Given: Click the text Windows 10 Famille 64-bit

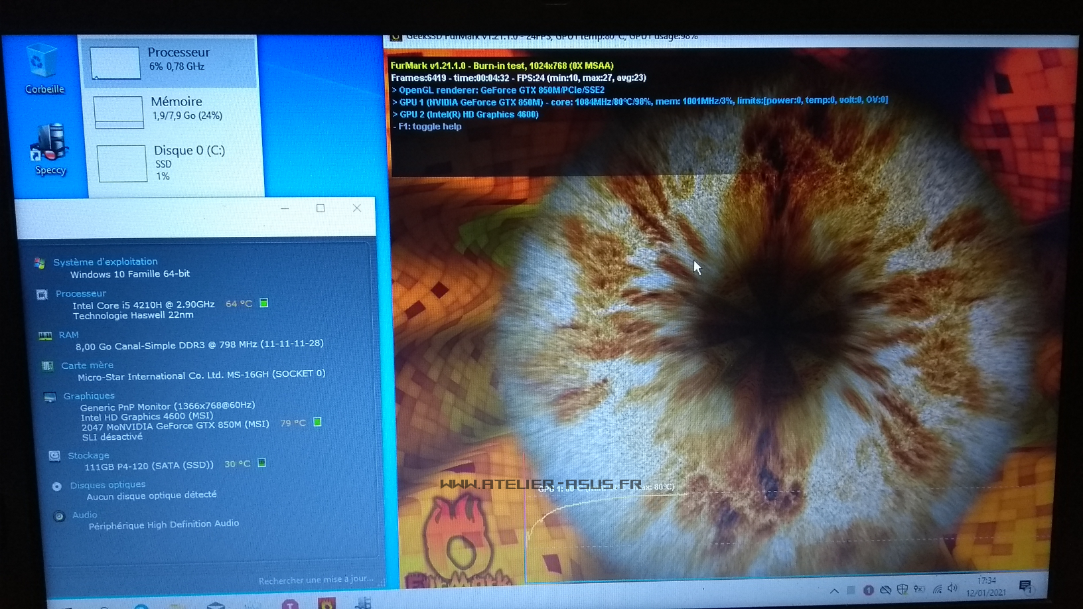Looking at the screenshot, I should pyautogui.click(x=130, y=274).
